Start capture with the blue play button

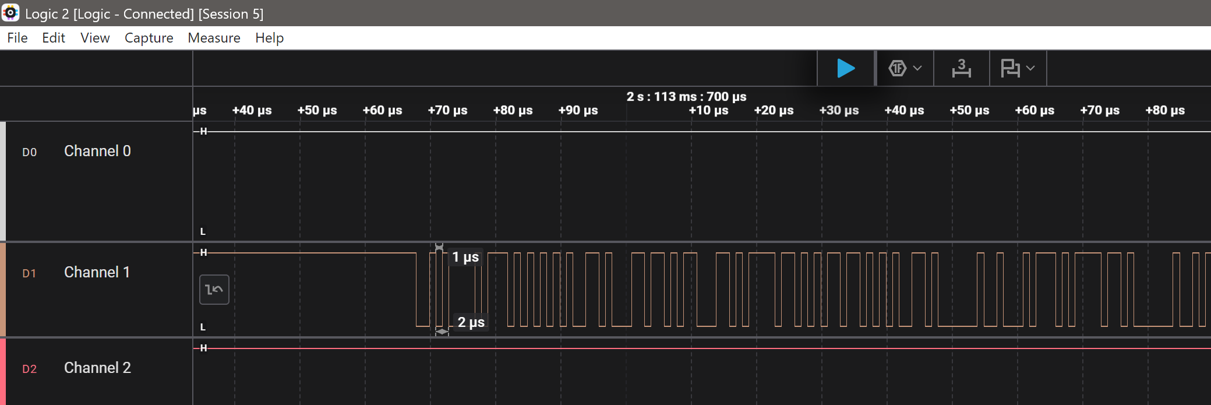pyautogui.click(x=846, y=68)
